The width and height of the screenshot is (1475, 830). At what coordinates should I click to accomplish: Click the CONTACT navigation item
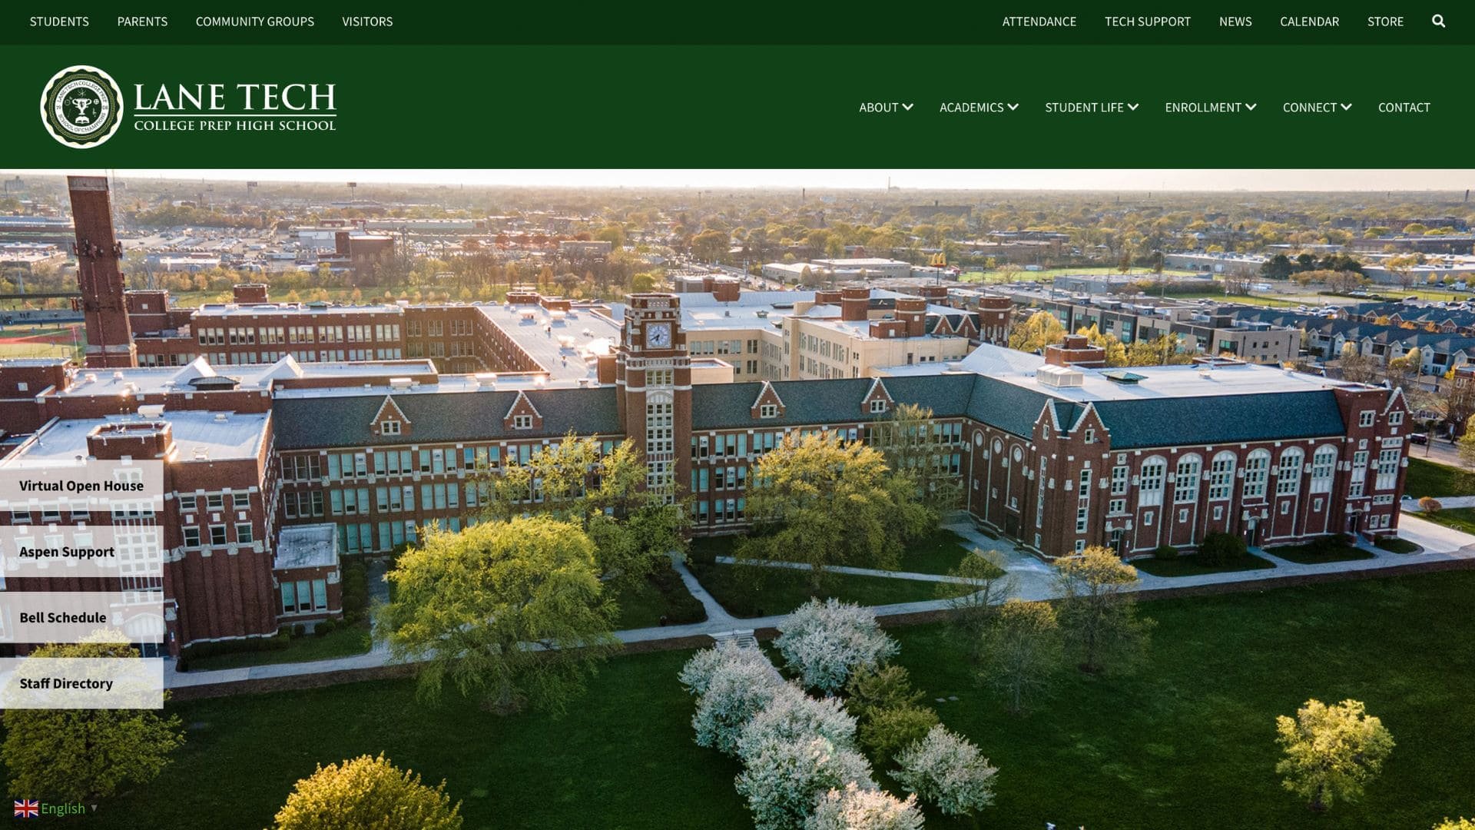coord(1404,108)
